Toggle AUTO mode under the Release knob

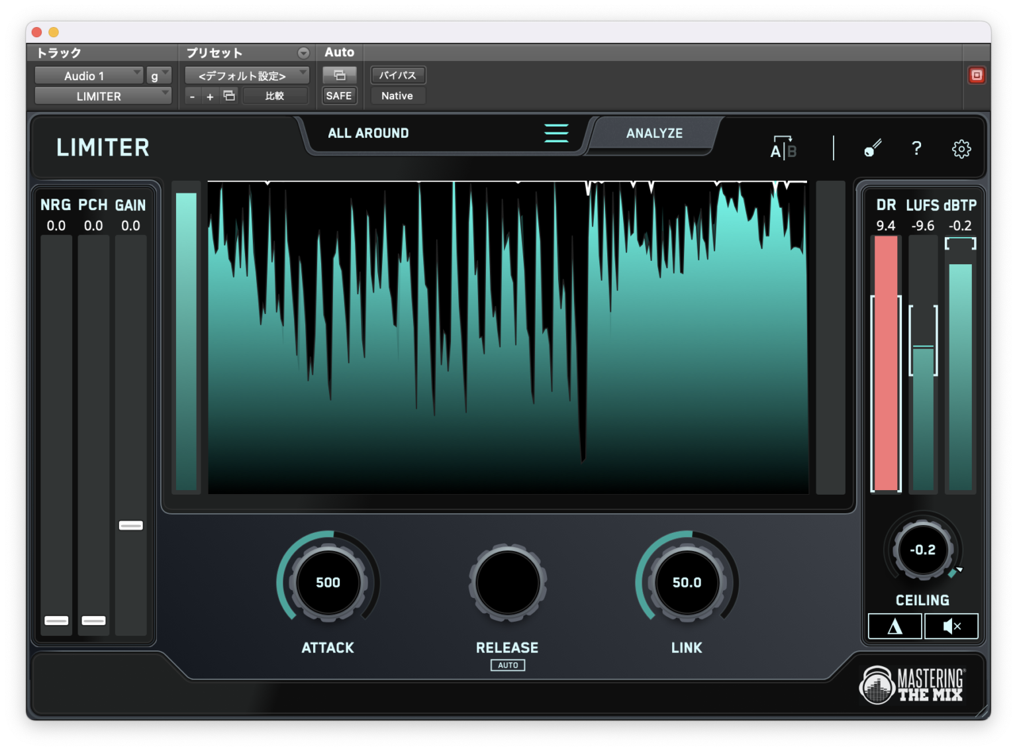click(507, 665)
